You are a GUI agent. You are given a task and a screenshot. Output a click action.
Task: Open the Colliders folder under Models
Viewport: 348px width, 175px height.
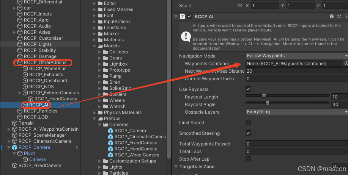click(x=115, y=52)
